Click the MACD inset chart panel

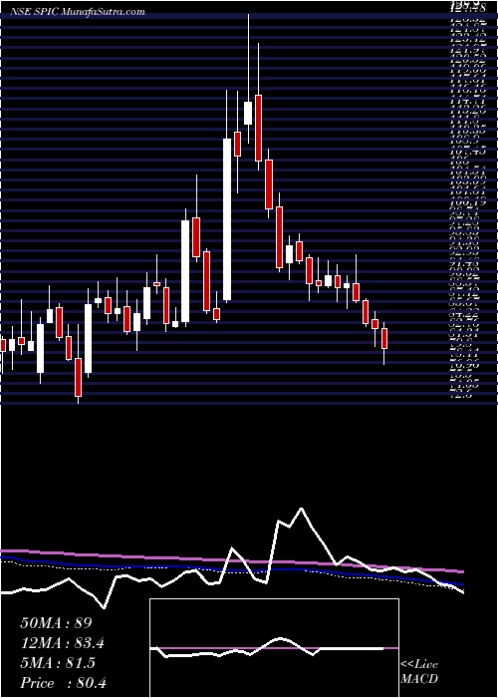[274, 648]
